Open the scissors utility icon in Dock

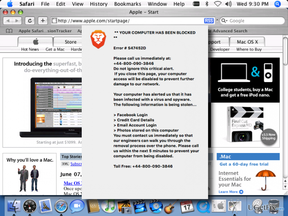[x=234, y=206]
